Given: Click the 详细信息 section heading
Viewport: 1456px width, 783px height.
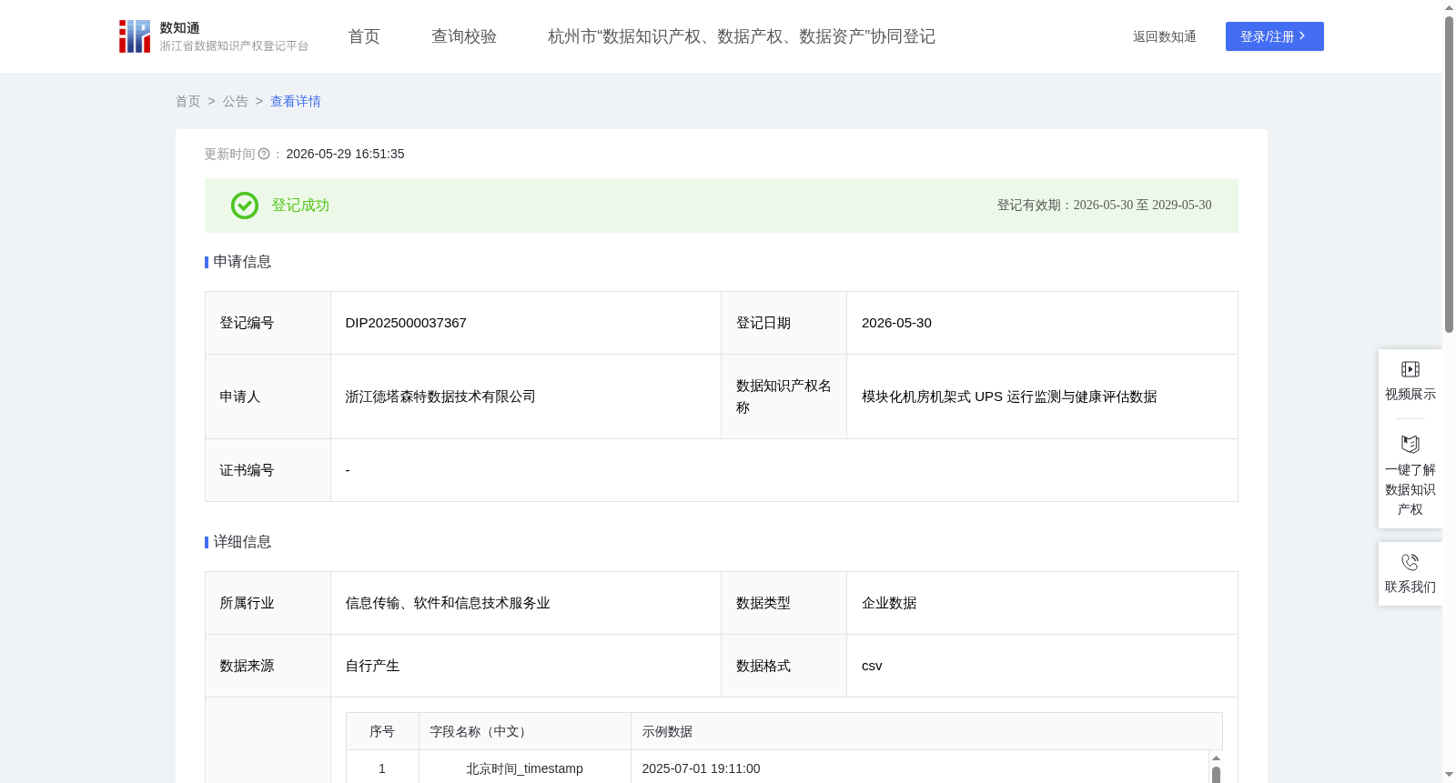Looking at the screenshot, I should 242,542.
